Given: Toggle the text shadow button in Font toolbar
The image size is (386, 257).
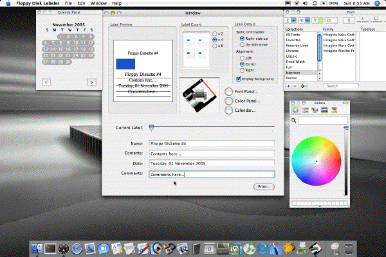Looking at the screenshot, I should point(349,21).
